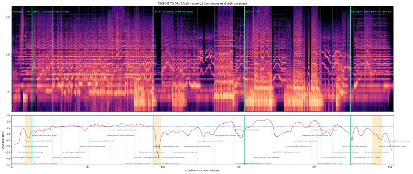Image resolution: width=413 pixels, height=174 pixels.
Task: Click the 'the leitmotif, whole and resolved' cue text
Action: tap(377, 152)
